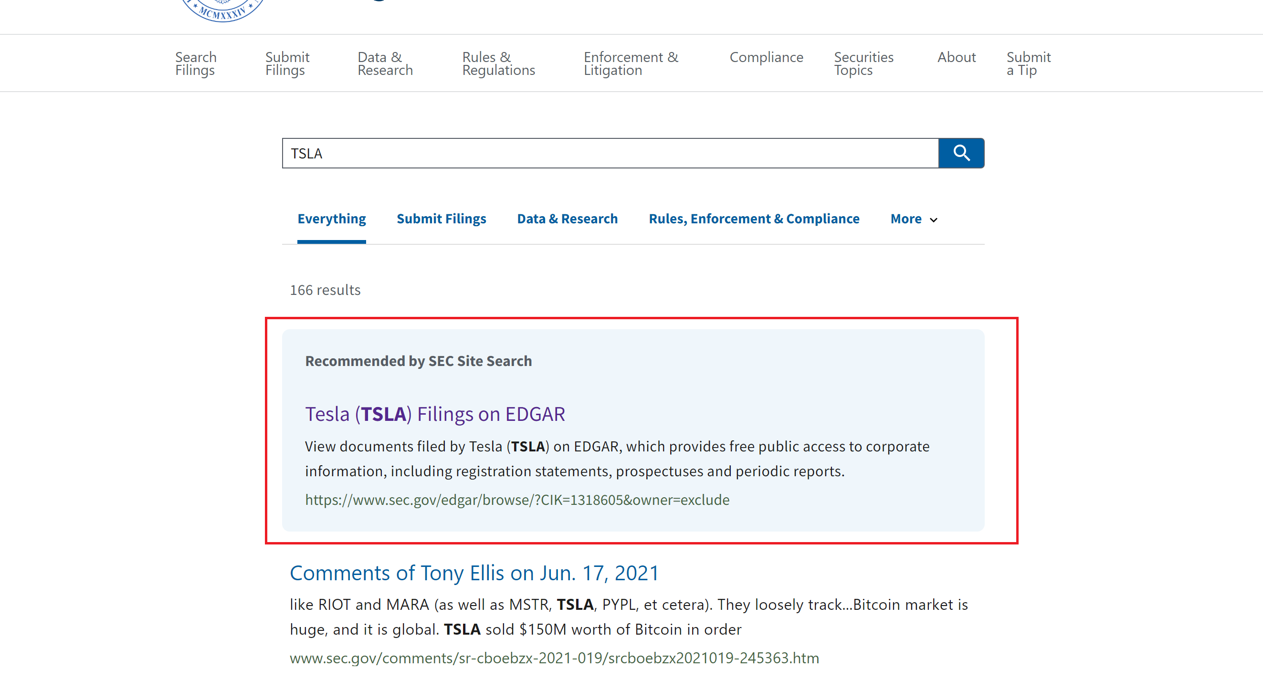This screenshot has width=1263, height=690.
Task: Open the Rules & Regulations menu
Action: point(499,63)
